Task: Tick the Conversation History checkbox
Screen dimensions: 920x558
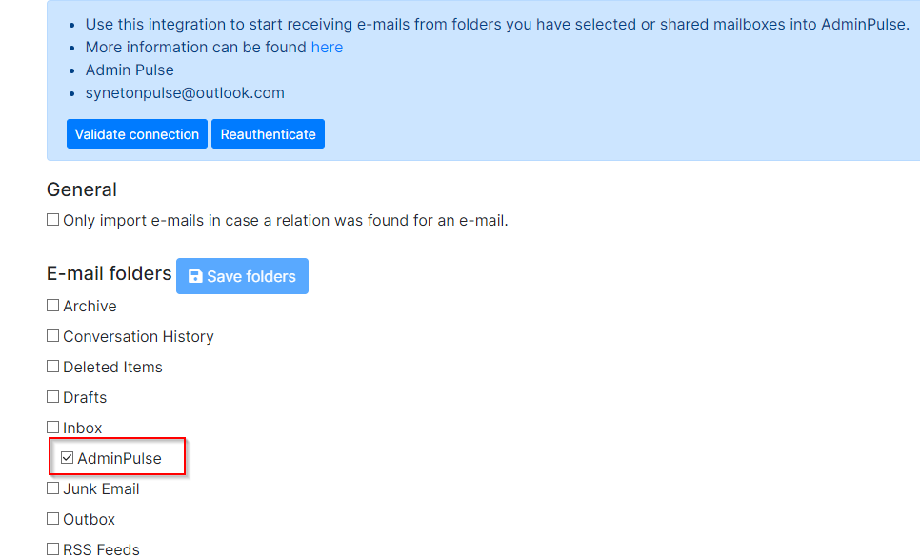Action: point(53,337)
